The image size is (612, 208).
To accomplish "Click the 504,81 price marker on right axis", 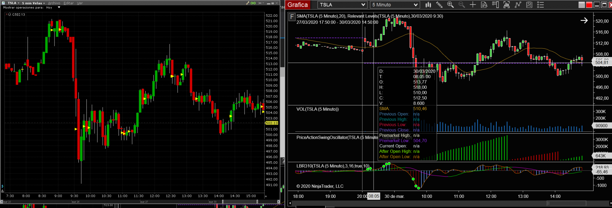I will pos(601,63).
